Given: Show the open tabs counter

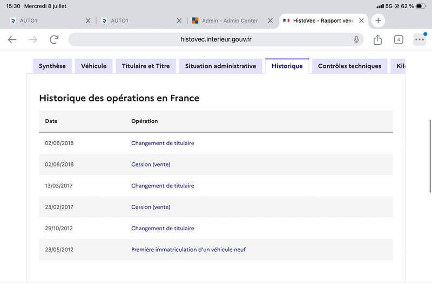Looking at the screenshot, I should [399, 39].
